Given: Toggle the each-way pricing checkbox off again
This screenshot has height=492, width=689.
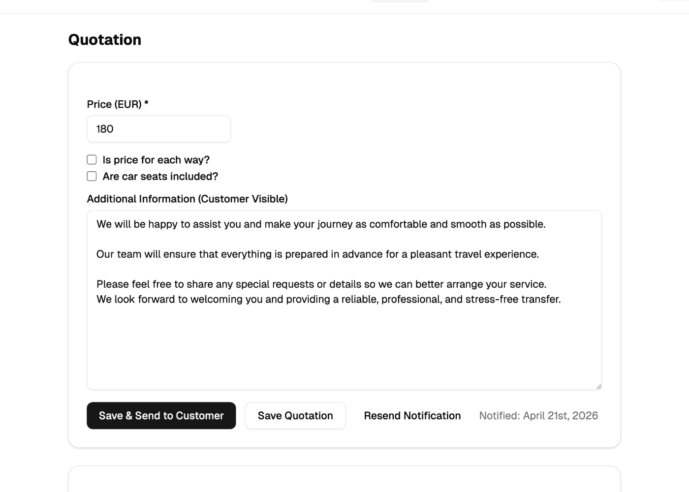Looking at the screenshot, I should click(92, 159).
